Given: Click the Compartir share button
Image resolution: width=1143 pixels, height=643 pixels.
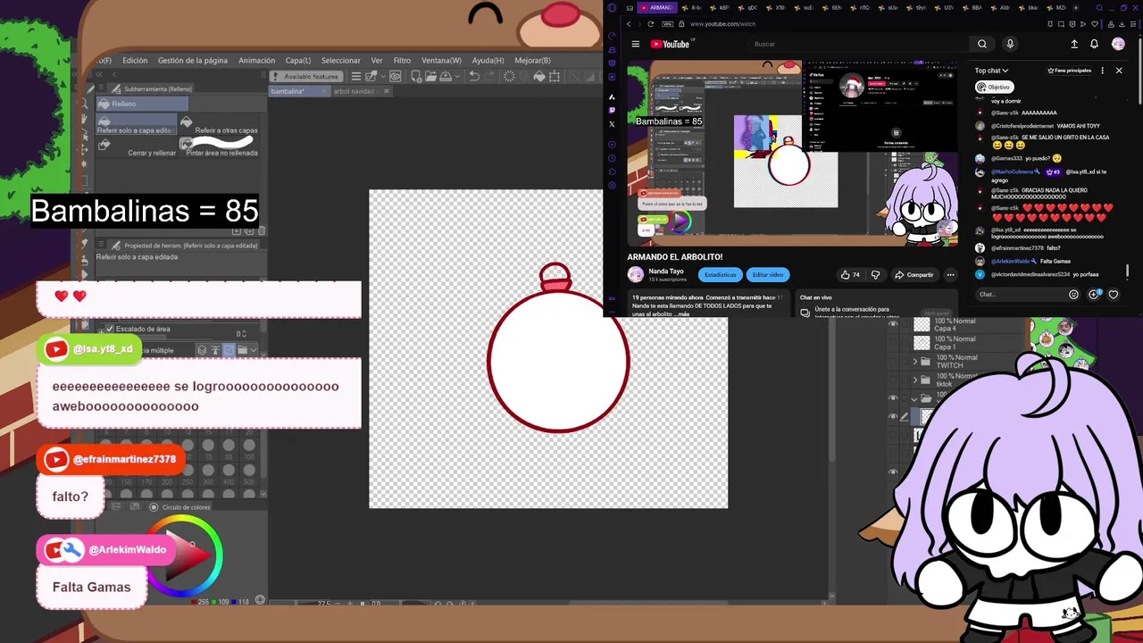Looking at the screenshot, I should coord(914,274).
